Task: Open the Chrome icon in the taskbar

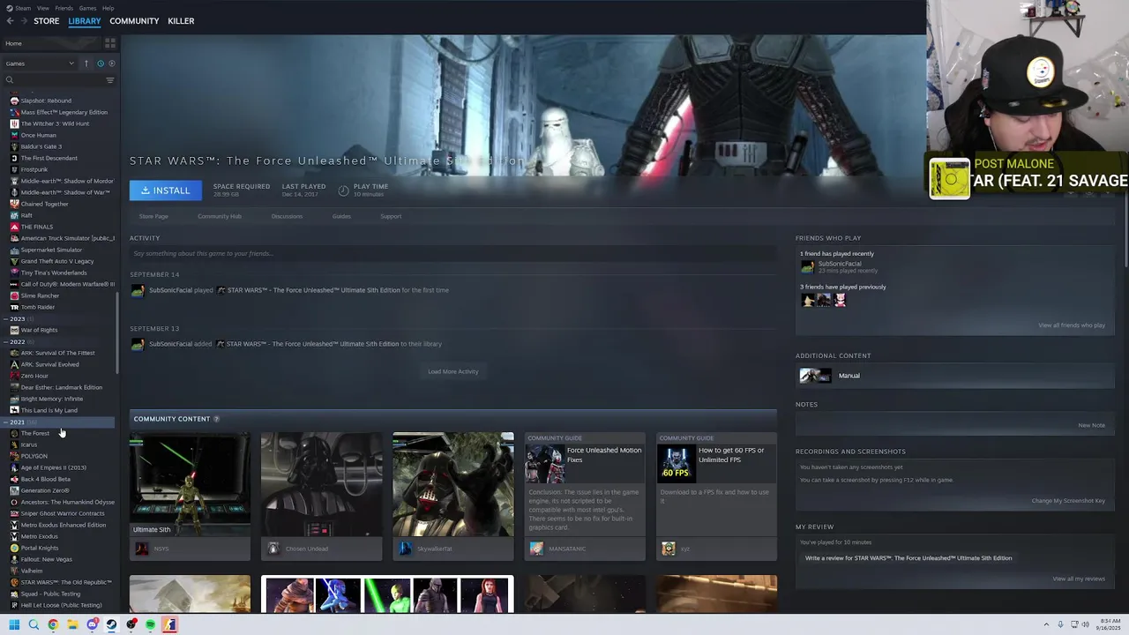Action: pos(53,624)
